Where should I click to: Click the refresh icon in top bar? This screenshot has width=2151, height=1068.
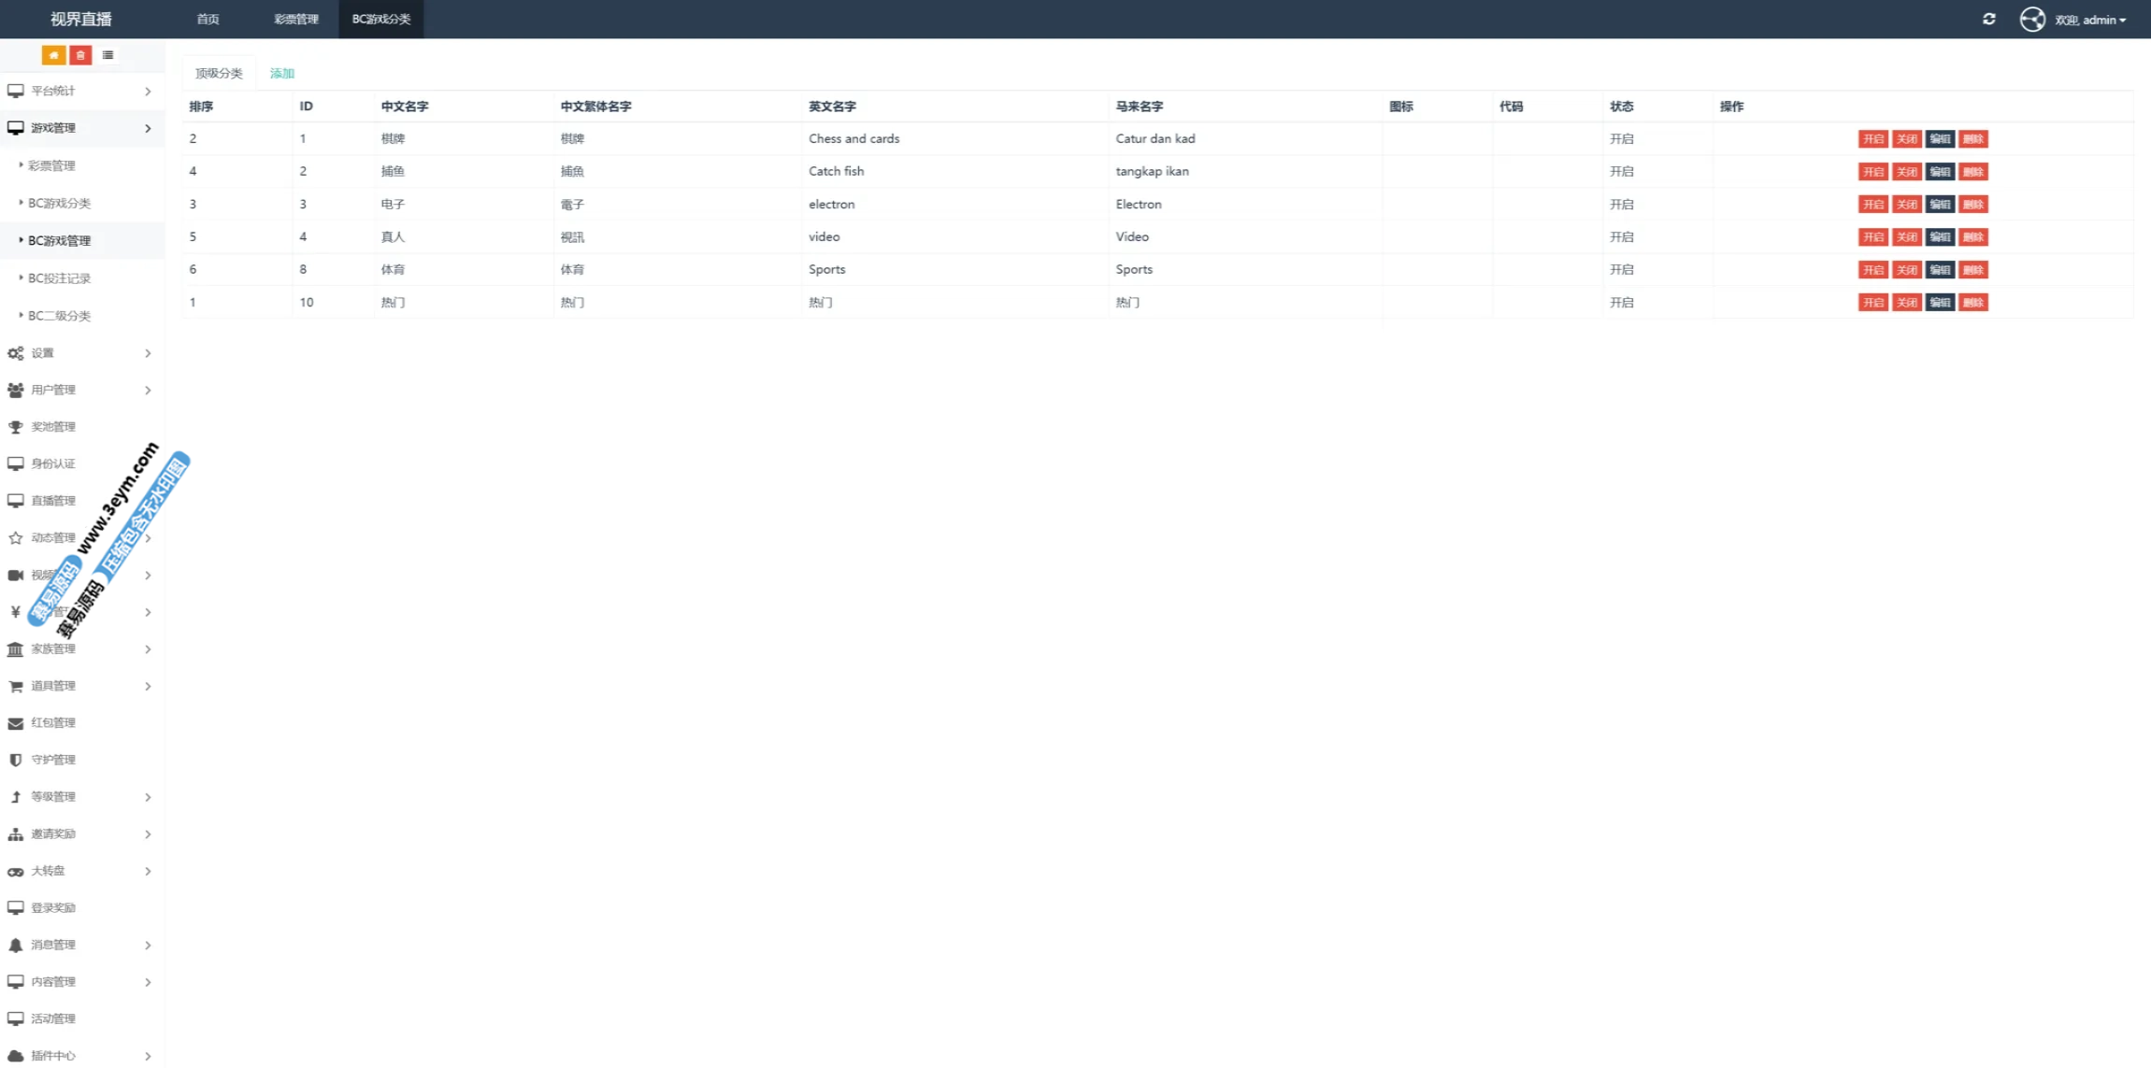(x=1988, y=20)
